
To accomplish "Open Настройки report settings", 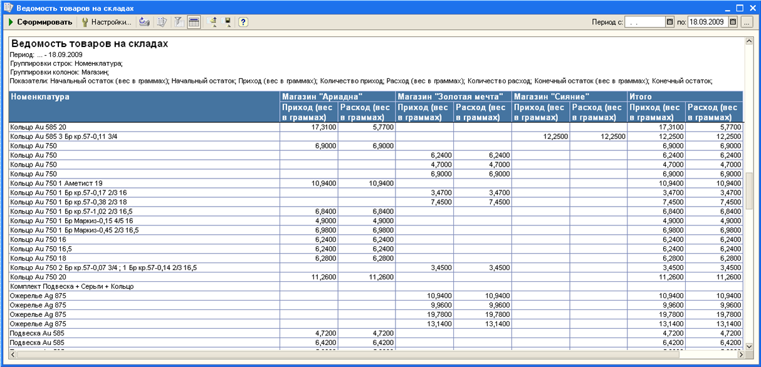I will point(107,22).
